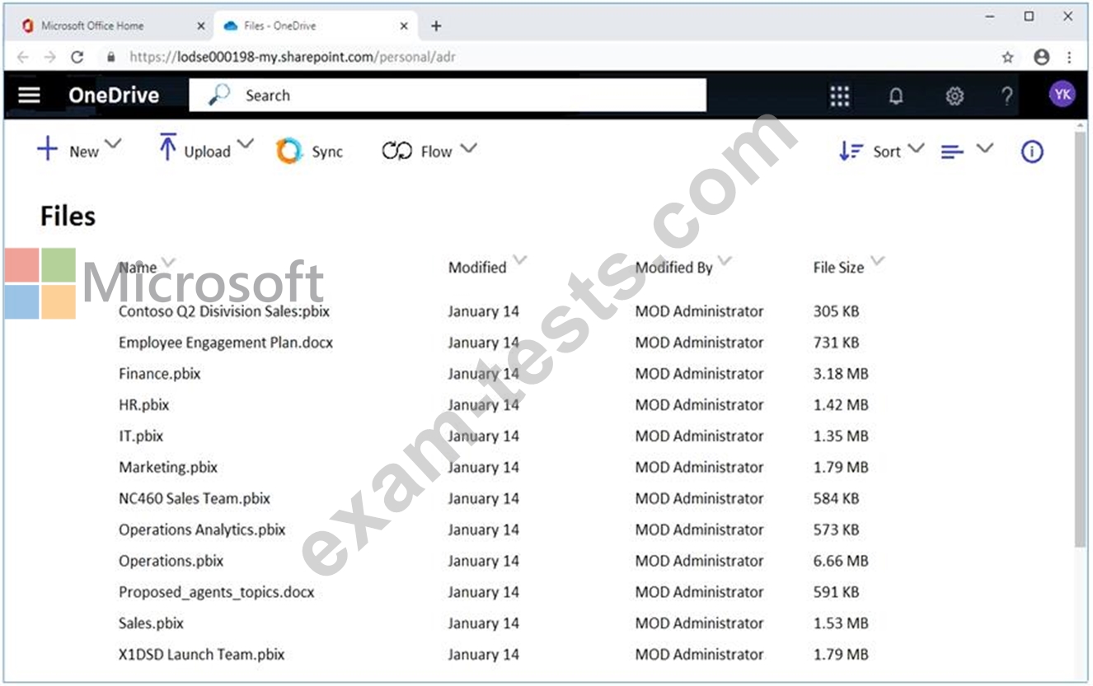Click the Files heading

coord(68,217)
